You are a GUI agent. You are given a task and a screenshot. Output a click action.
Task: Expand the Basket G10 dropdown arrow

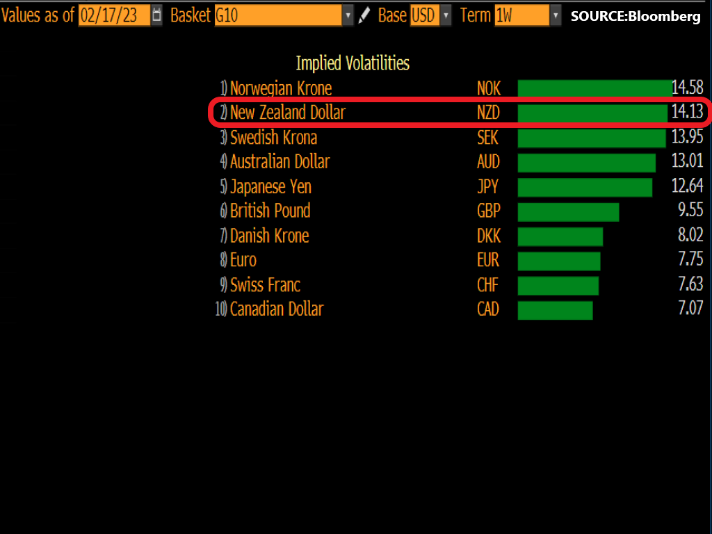click(x=348, y=15)
